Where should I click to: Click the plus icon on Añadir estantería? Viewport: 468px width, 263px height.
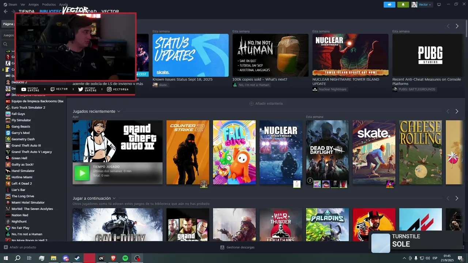[x=252, y=103]
